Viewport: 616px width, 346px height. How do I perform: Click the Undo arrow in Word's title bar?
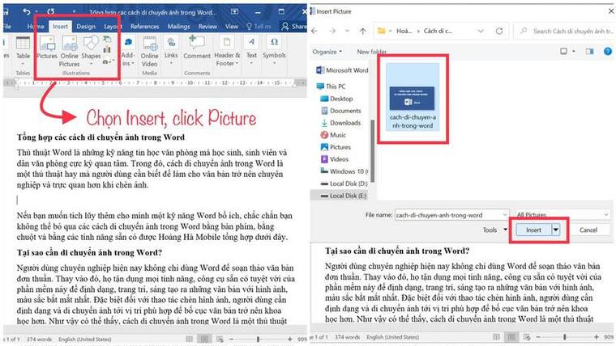[26, 12]
